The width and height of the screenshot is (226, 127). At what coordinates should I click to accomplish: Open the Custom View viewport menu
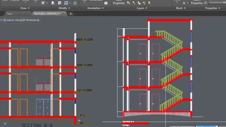click(x=13, y=20)
